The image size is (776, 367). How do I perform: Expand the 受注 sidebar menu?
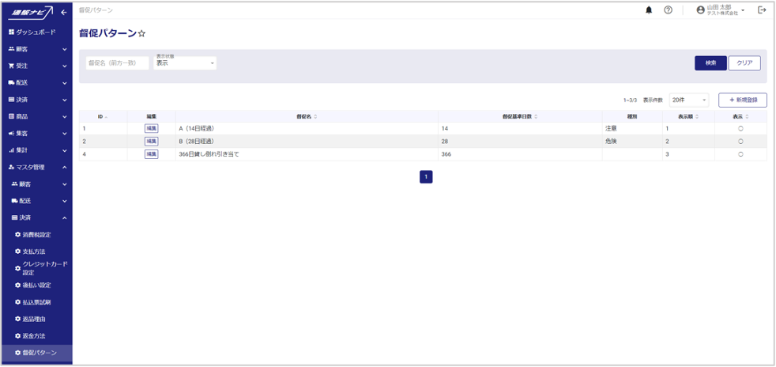coord(36,66)
